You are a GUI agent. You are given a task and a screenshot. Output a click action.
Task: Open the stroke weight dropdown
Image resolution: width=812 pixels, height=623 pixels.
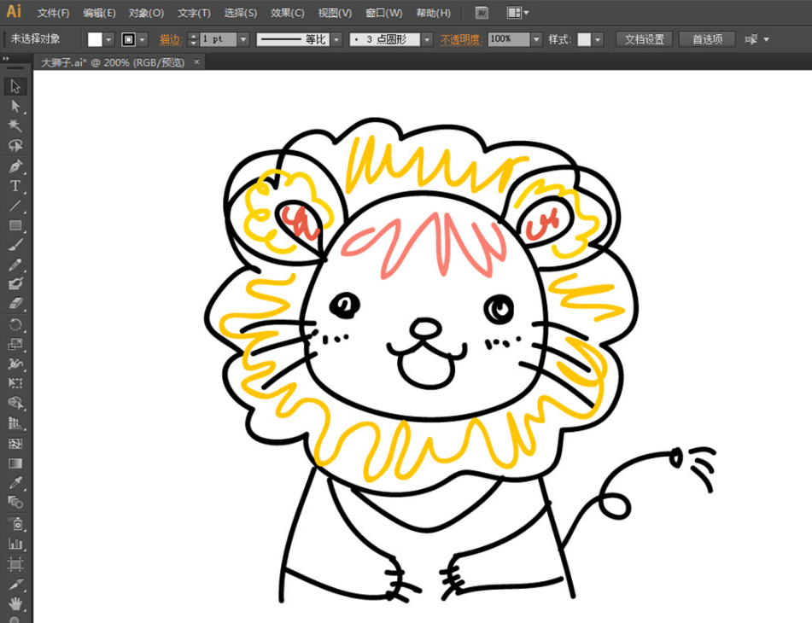click(x=243, y=39)
